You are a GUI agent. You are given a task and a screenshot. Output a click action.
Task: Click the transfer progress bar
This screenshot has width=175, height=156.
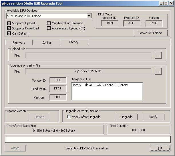click(87, 139)
